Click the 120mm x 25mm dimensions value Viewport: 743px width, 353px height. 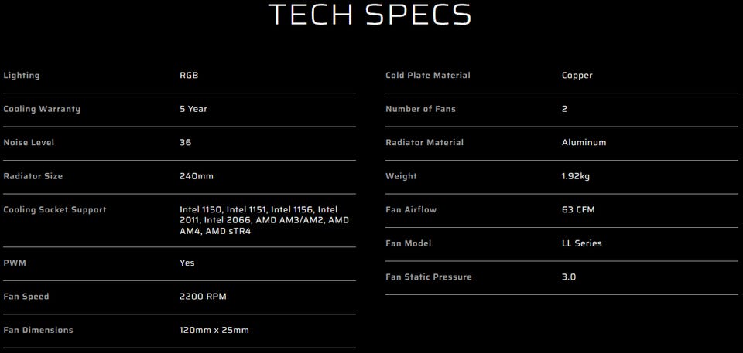pyautogui.click(x=214, y=330)
